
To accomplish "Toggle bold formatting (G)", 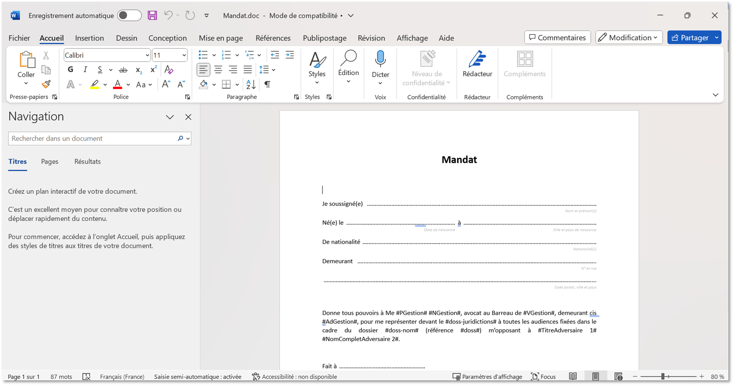I will point(70,69).
